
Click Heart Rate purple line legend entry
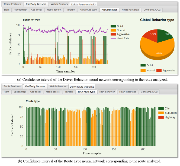point(120,38)
